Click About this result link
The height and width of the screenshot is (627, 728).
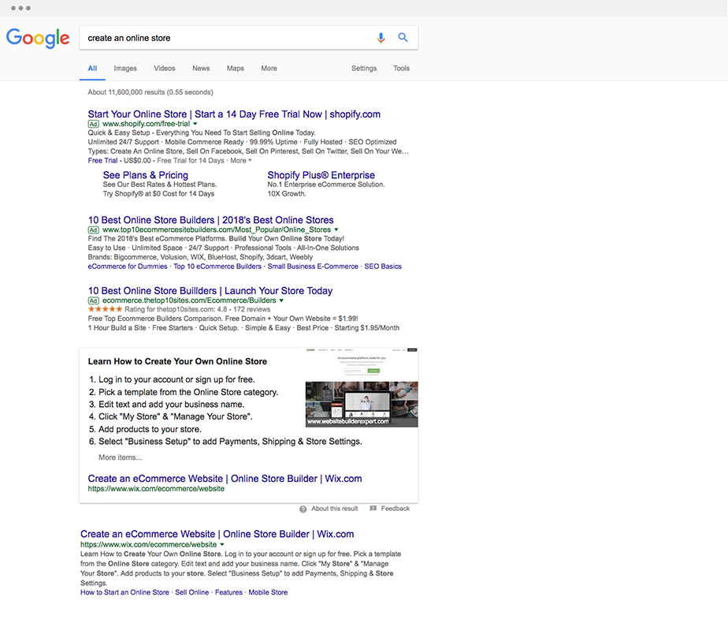tap(334, 509)
